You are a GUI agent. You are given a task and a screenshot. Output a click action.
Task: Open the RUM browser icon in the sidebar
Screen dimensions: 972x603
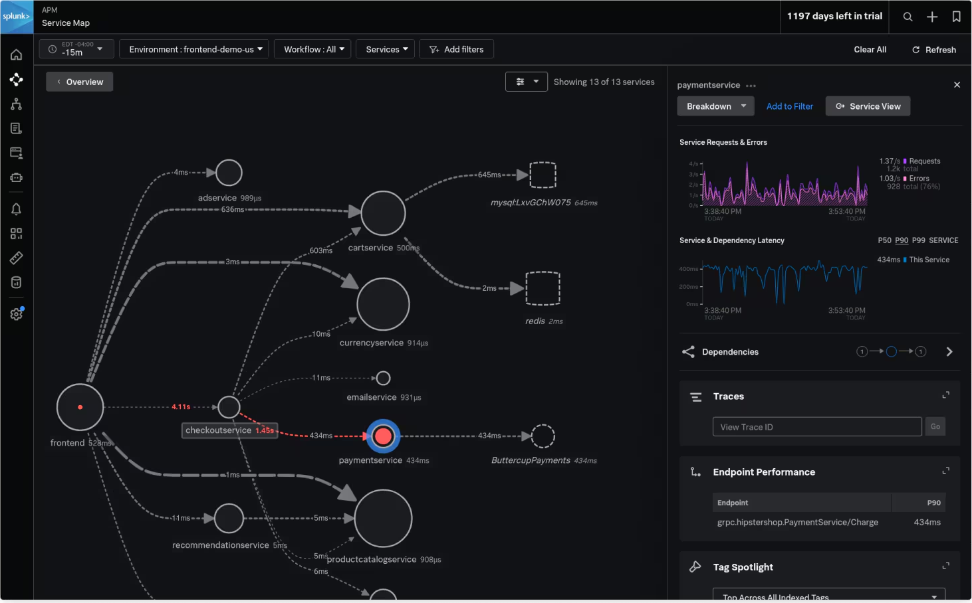[16, 153]
